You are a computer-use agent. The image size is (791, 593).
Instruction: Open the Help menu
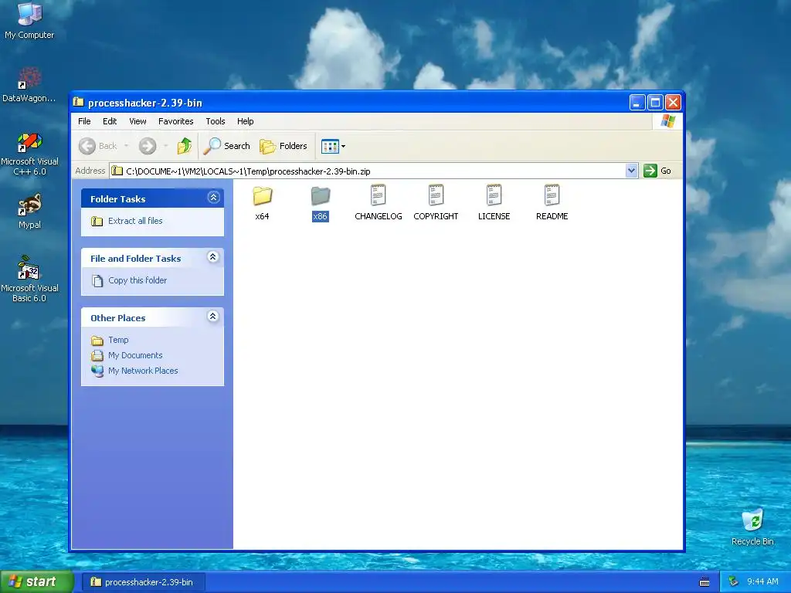(245, 121)
